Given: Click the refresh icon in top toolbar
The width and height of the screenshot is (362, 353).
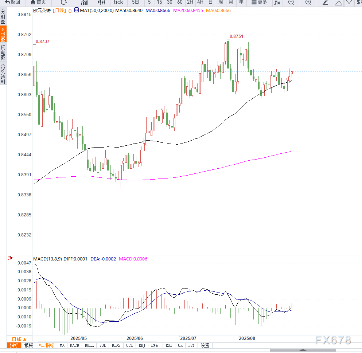Looking at the screenshot, I should tap(64, 2).
